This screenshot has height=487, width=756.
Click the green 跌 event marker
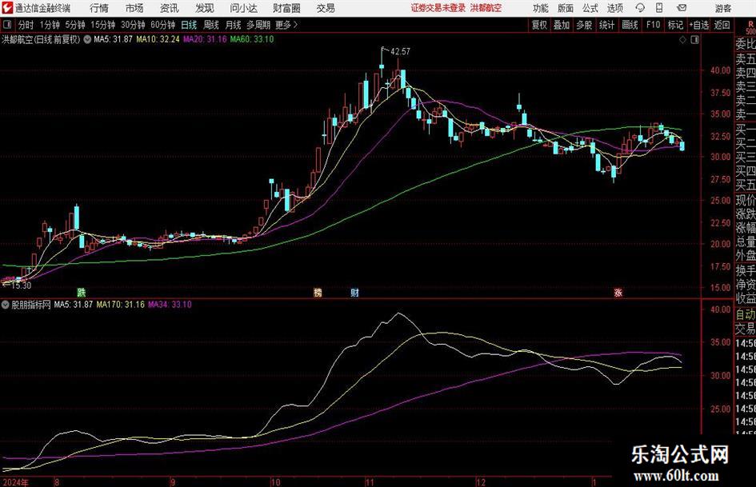pos(82,292)
